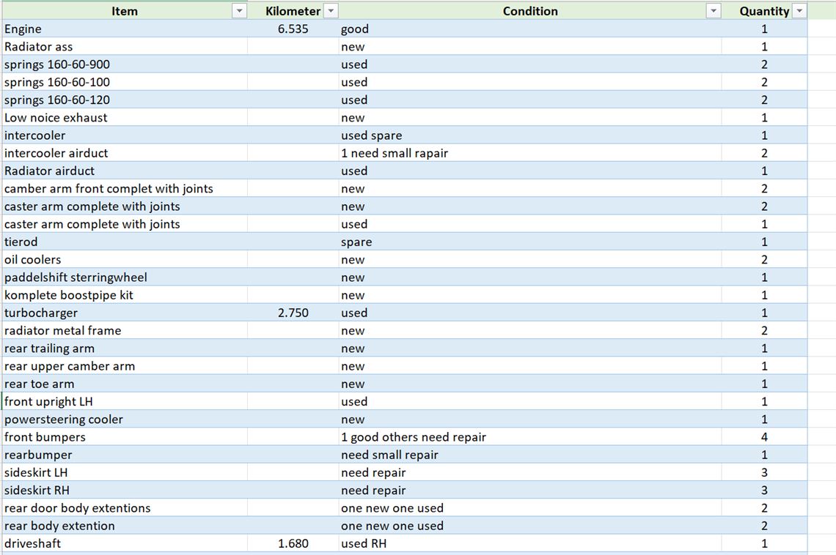Click the 6.535 kilometer value cell
The height and width of the screenshot is (555, 836).
coord(293,29)
